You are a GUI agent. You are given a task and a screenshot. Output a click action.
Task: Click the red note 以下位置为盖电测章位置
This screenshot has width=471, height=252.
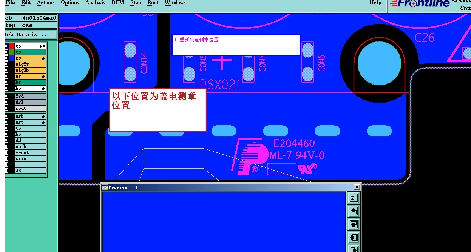point(158,110)
